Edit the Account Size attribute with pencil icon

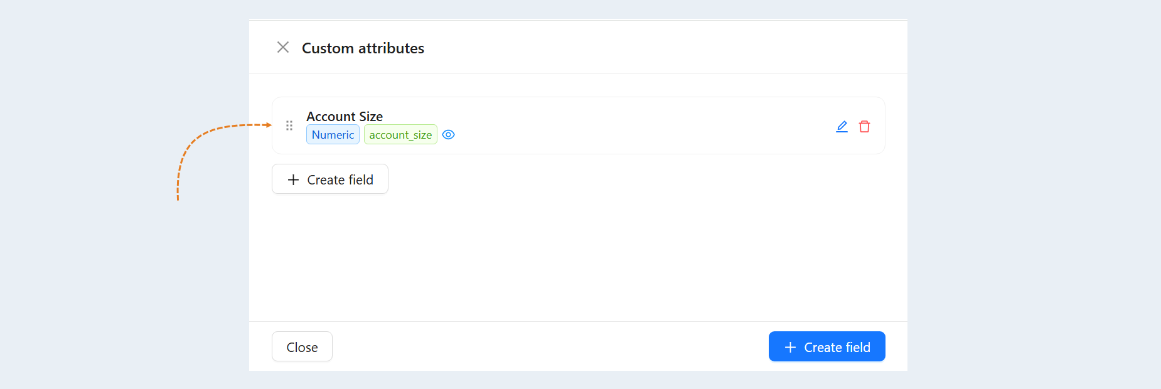pyautogui.click(x=842, y=127)
